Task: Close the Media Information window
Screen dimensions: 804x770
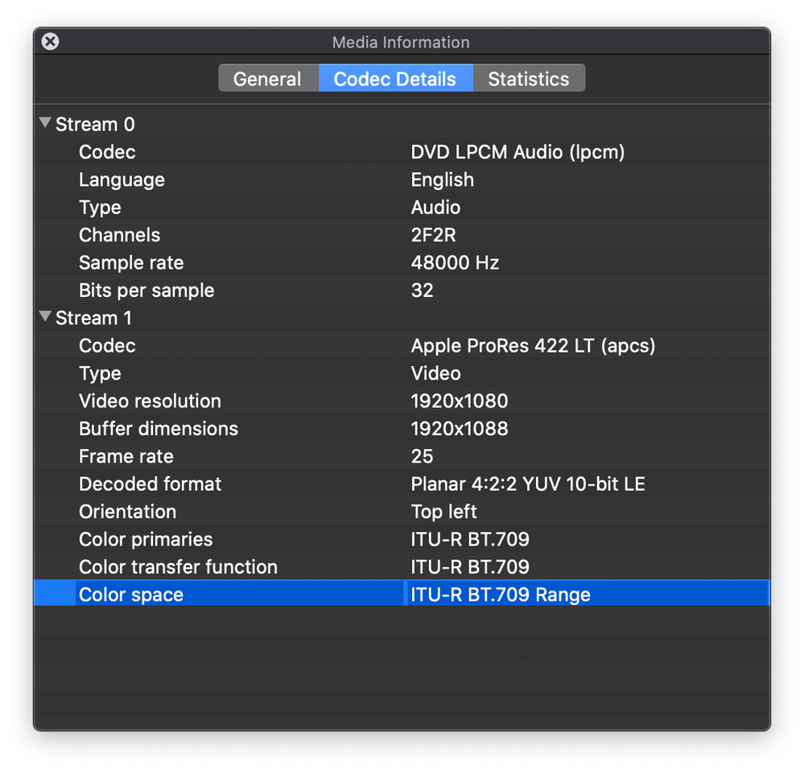Action: coord(50,41)
